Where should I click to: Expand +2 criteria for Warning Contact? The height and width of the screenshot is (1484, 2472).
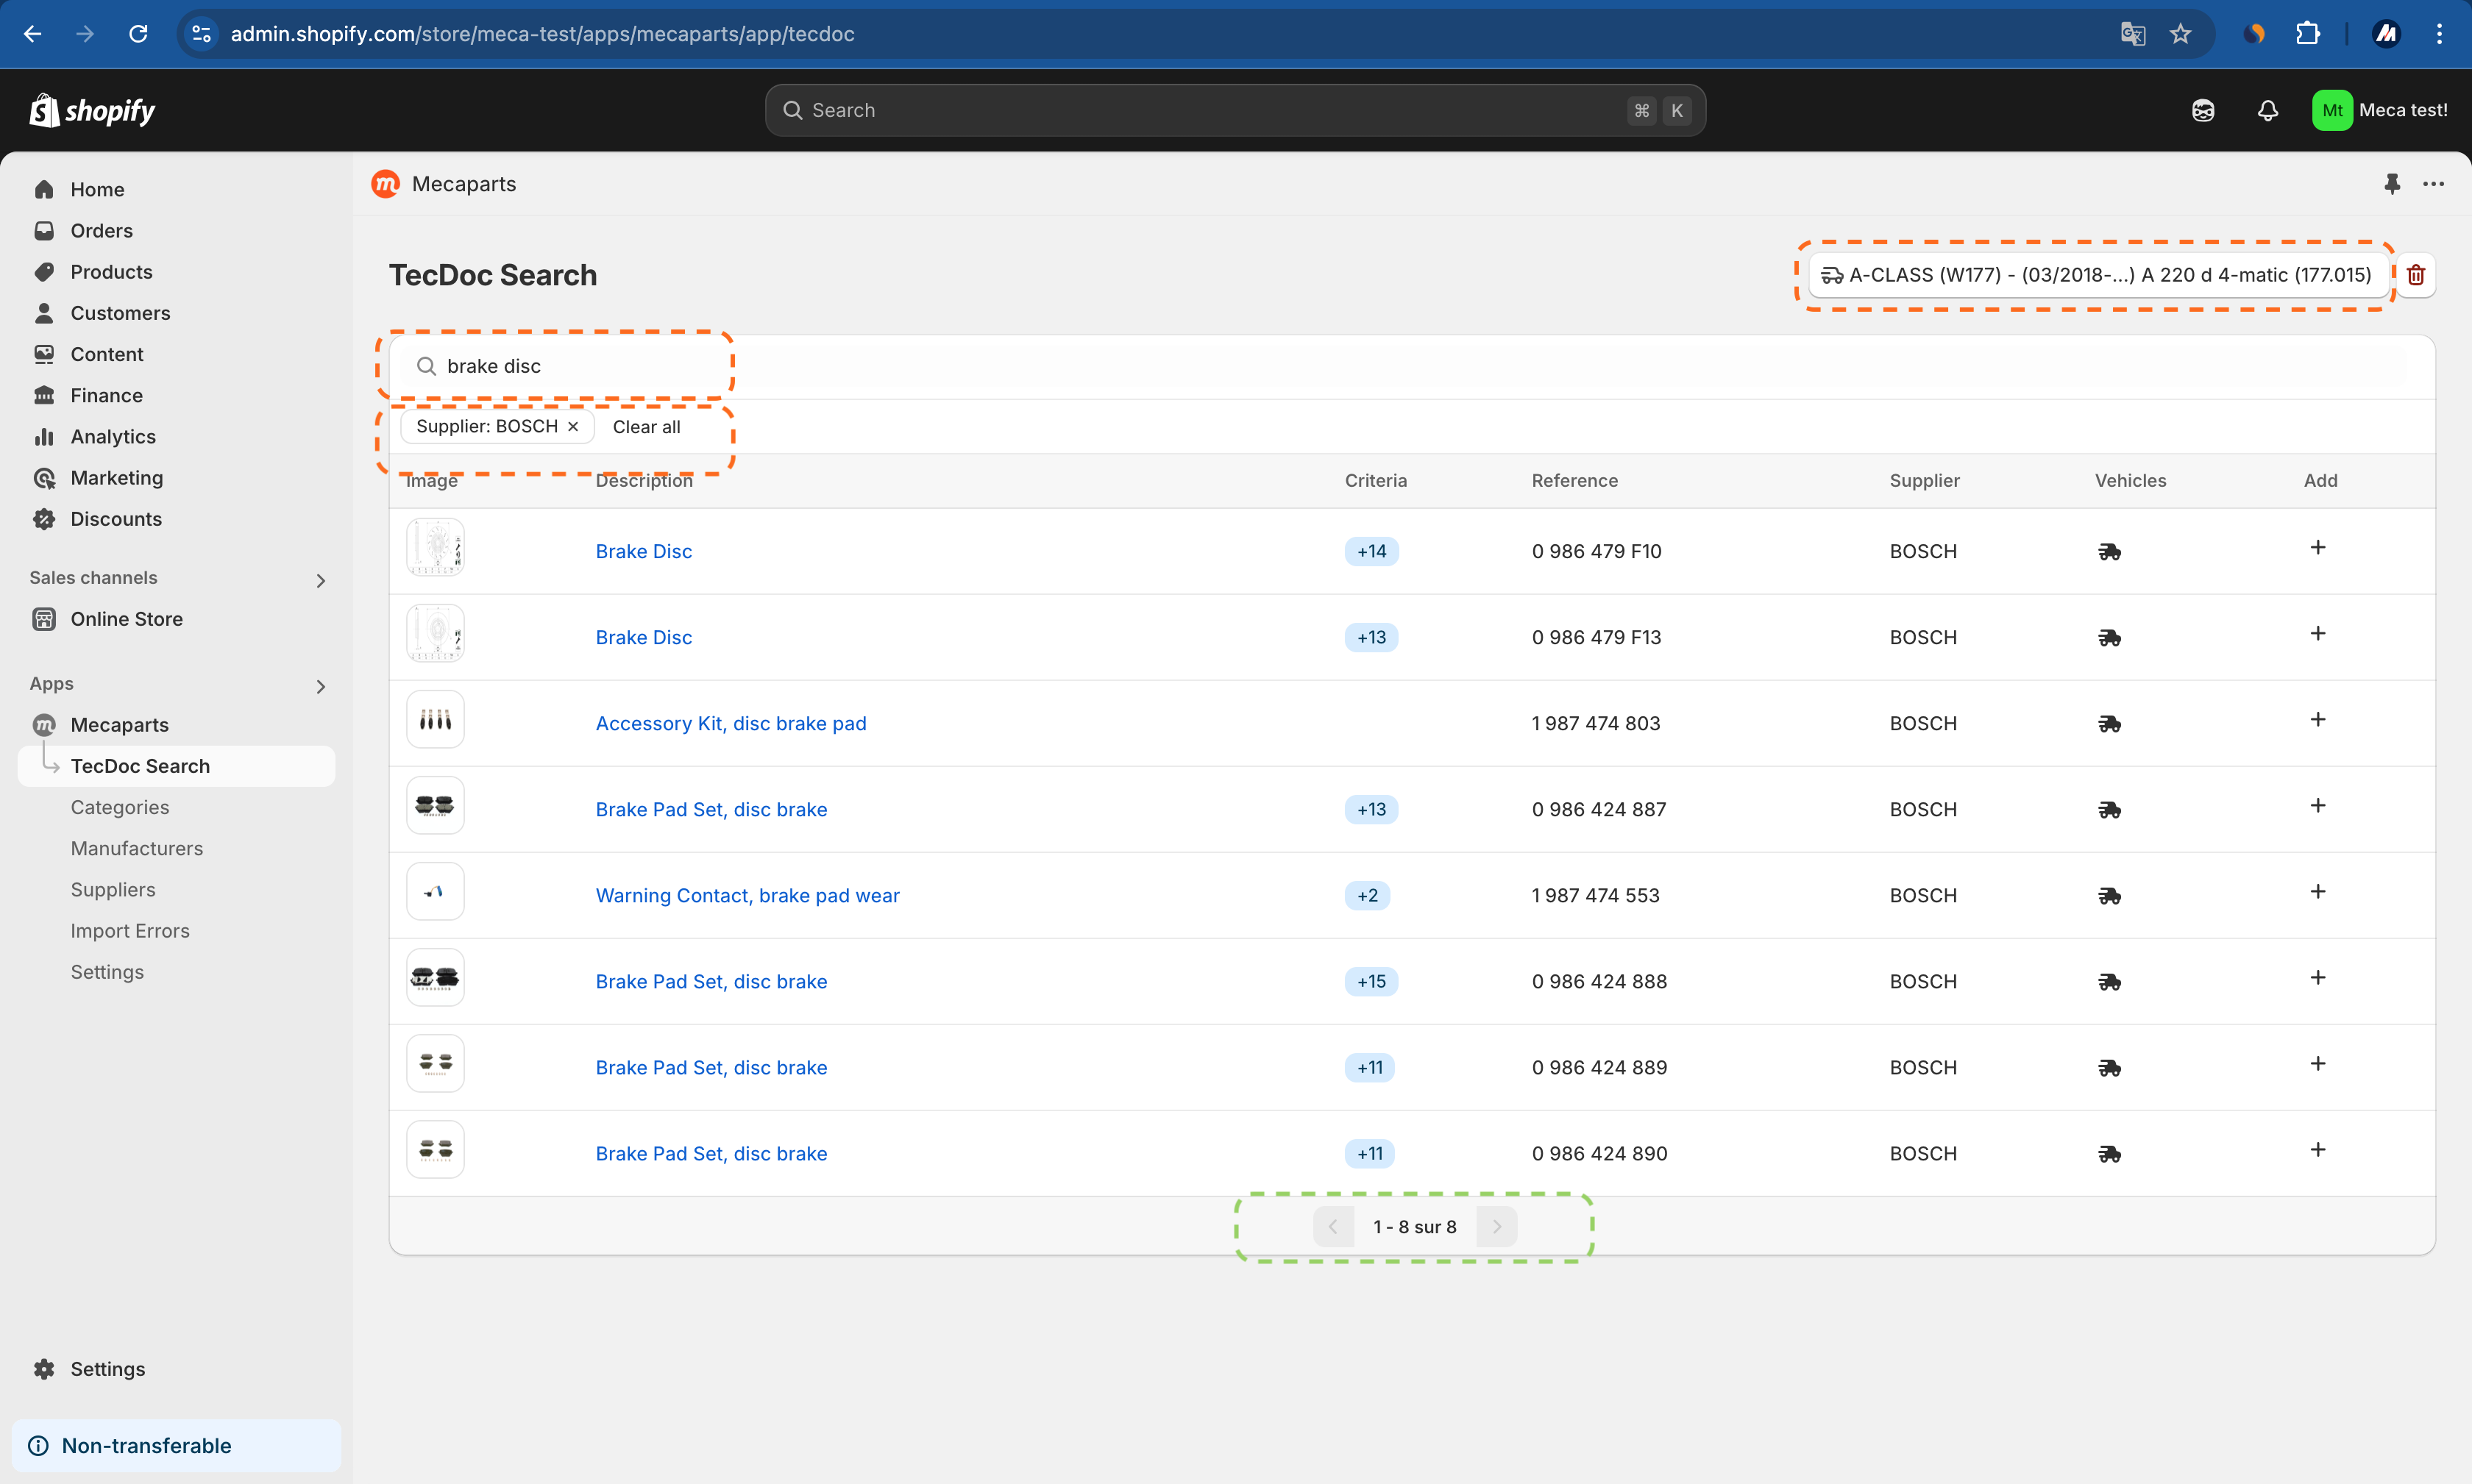click(1368, 895)
